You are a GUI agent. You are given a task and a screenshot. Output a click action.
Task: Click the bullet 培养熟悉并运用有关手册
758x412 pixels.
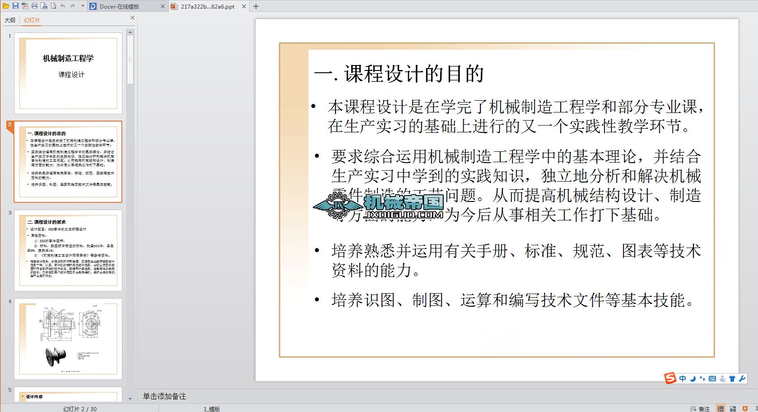tap(516, 260)
